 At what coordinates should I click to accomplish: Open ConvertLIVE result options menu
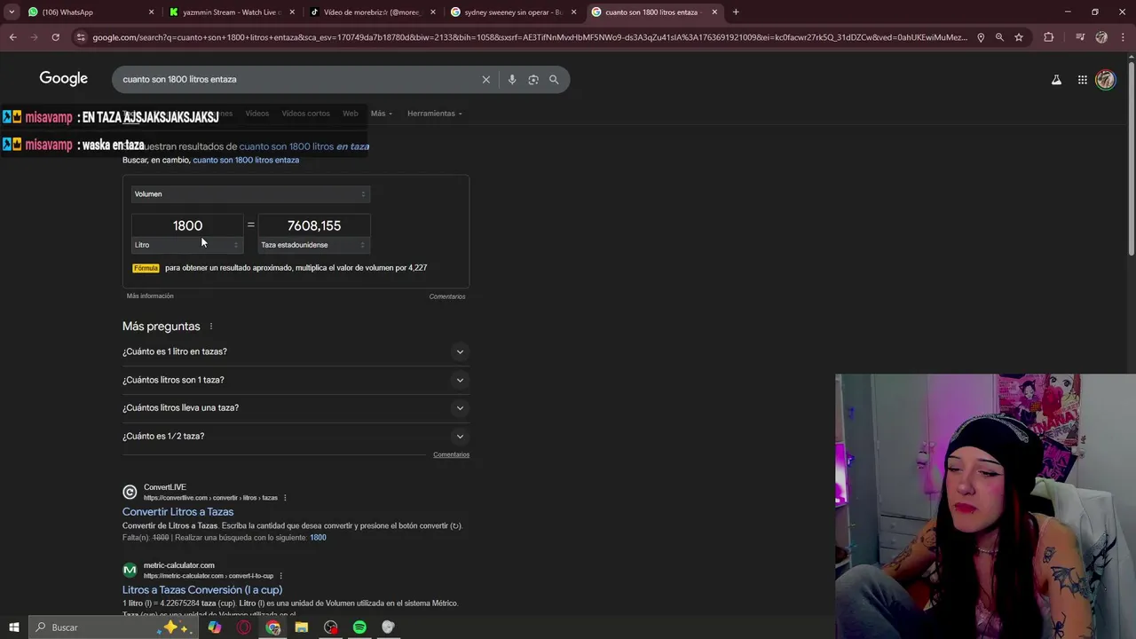(285, 498)
